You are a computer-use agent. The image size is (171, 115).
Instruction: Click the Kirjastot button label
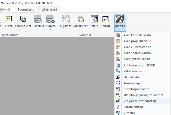[66, 26]
